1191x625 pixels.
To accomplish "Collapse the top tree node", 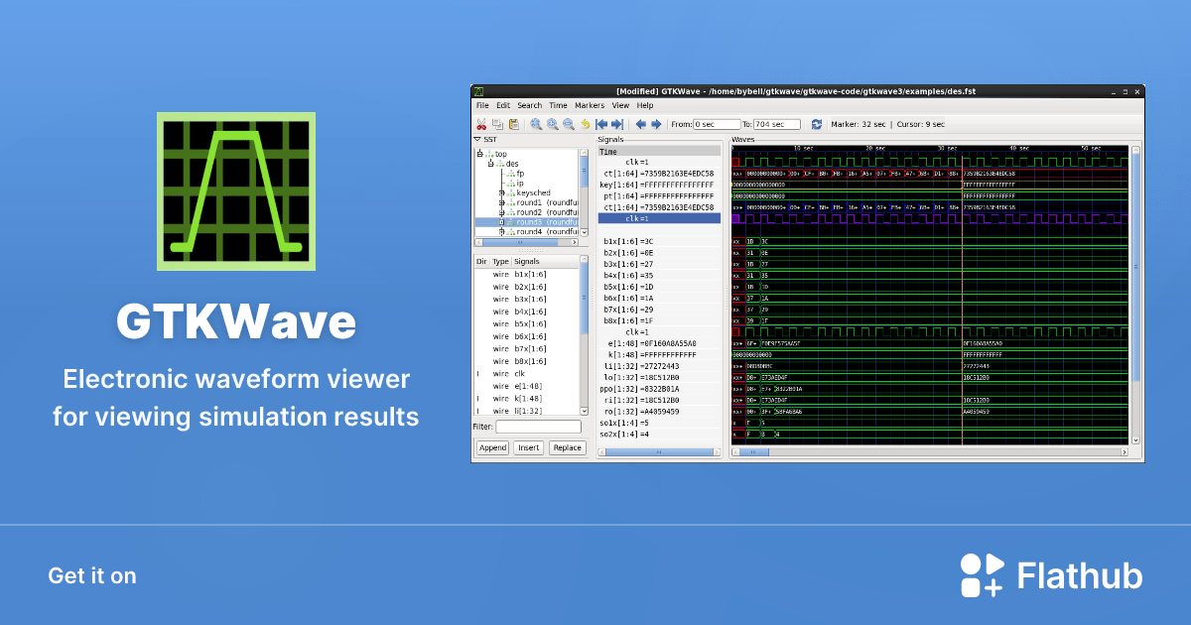I will click(480, 154).
